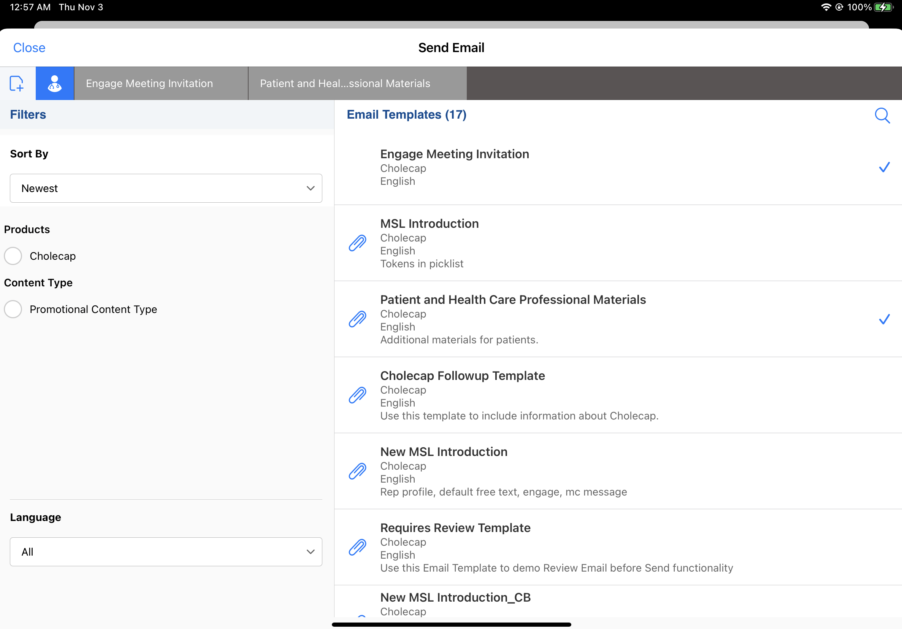
Task: Open the Sort By dropdown
Action: pos(166,188)
